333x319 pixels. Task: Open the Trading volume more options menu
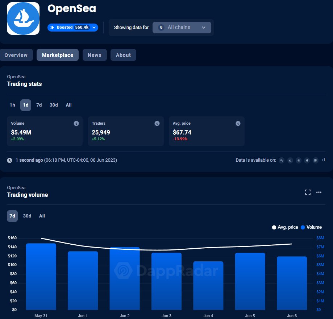tap(319, 192)
